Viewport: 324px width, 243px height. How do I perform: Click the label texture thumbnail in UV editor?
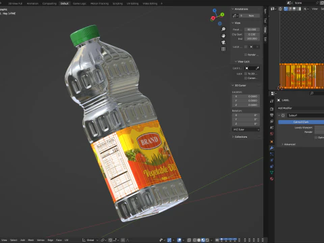point(302,76)
